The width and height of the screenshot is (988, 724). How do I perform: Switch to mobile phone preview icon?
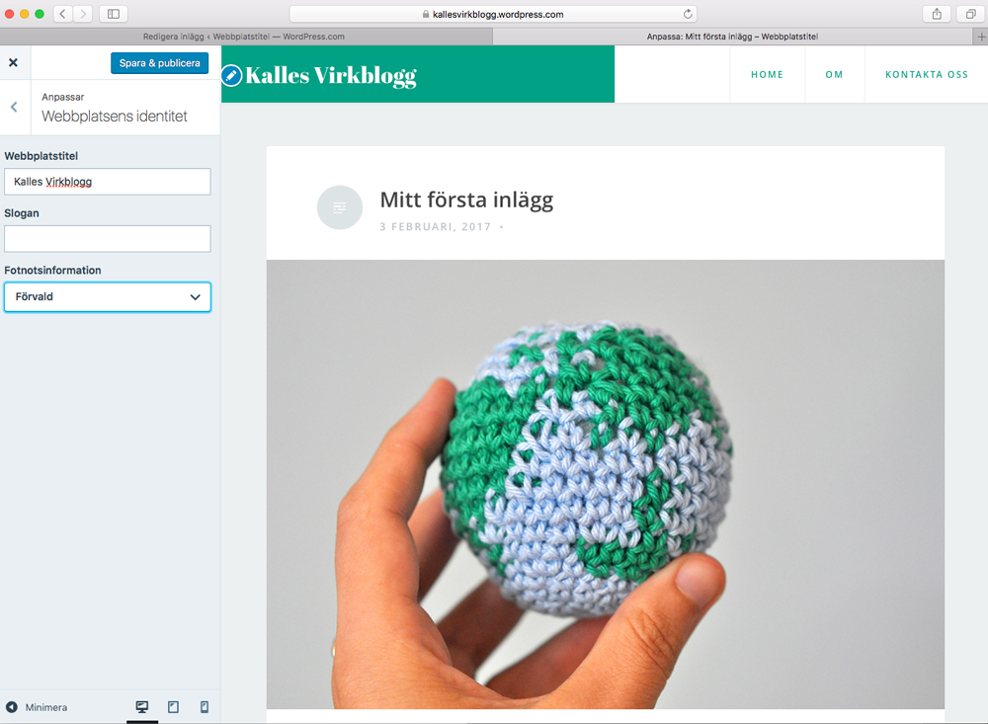point(205,707)
